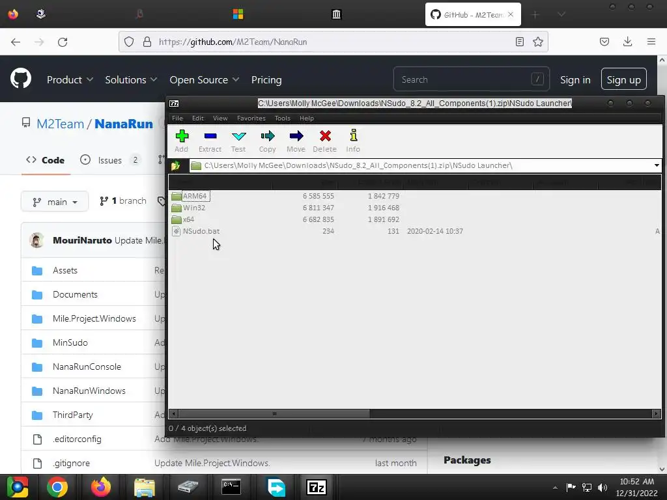Open archive Info in 7-Zip toolbar
Viewport: 667px width, 500px height.
click(x=353, y=141)
